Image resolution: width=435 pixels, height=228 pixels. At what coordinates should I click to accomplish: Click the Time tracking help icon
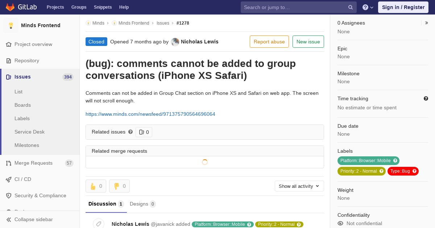pyautogui.click(x=426, y=98)
